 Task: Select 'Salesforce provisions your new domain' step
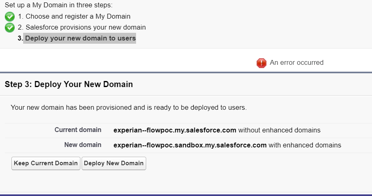85,28
